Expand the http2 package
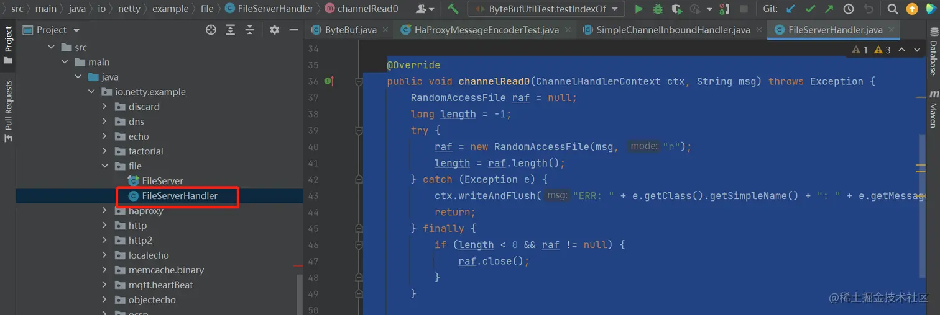The width and height of the screenshot is (940, 315). click(x=104, y=241)
